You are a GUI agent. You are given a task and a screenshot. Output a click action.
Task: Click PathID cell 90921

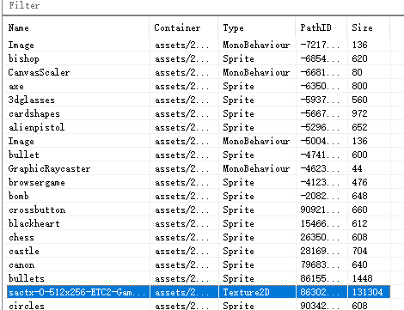pyautogui.click(x=320, y=210)
